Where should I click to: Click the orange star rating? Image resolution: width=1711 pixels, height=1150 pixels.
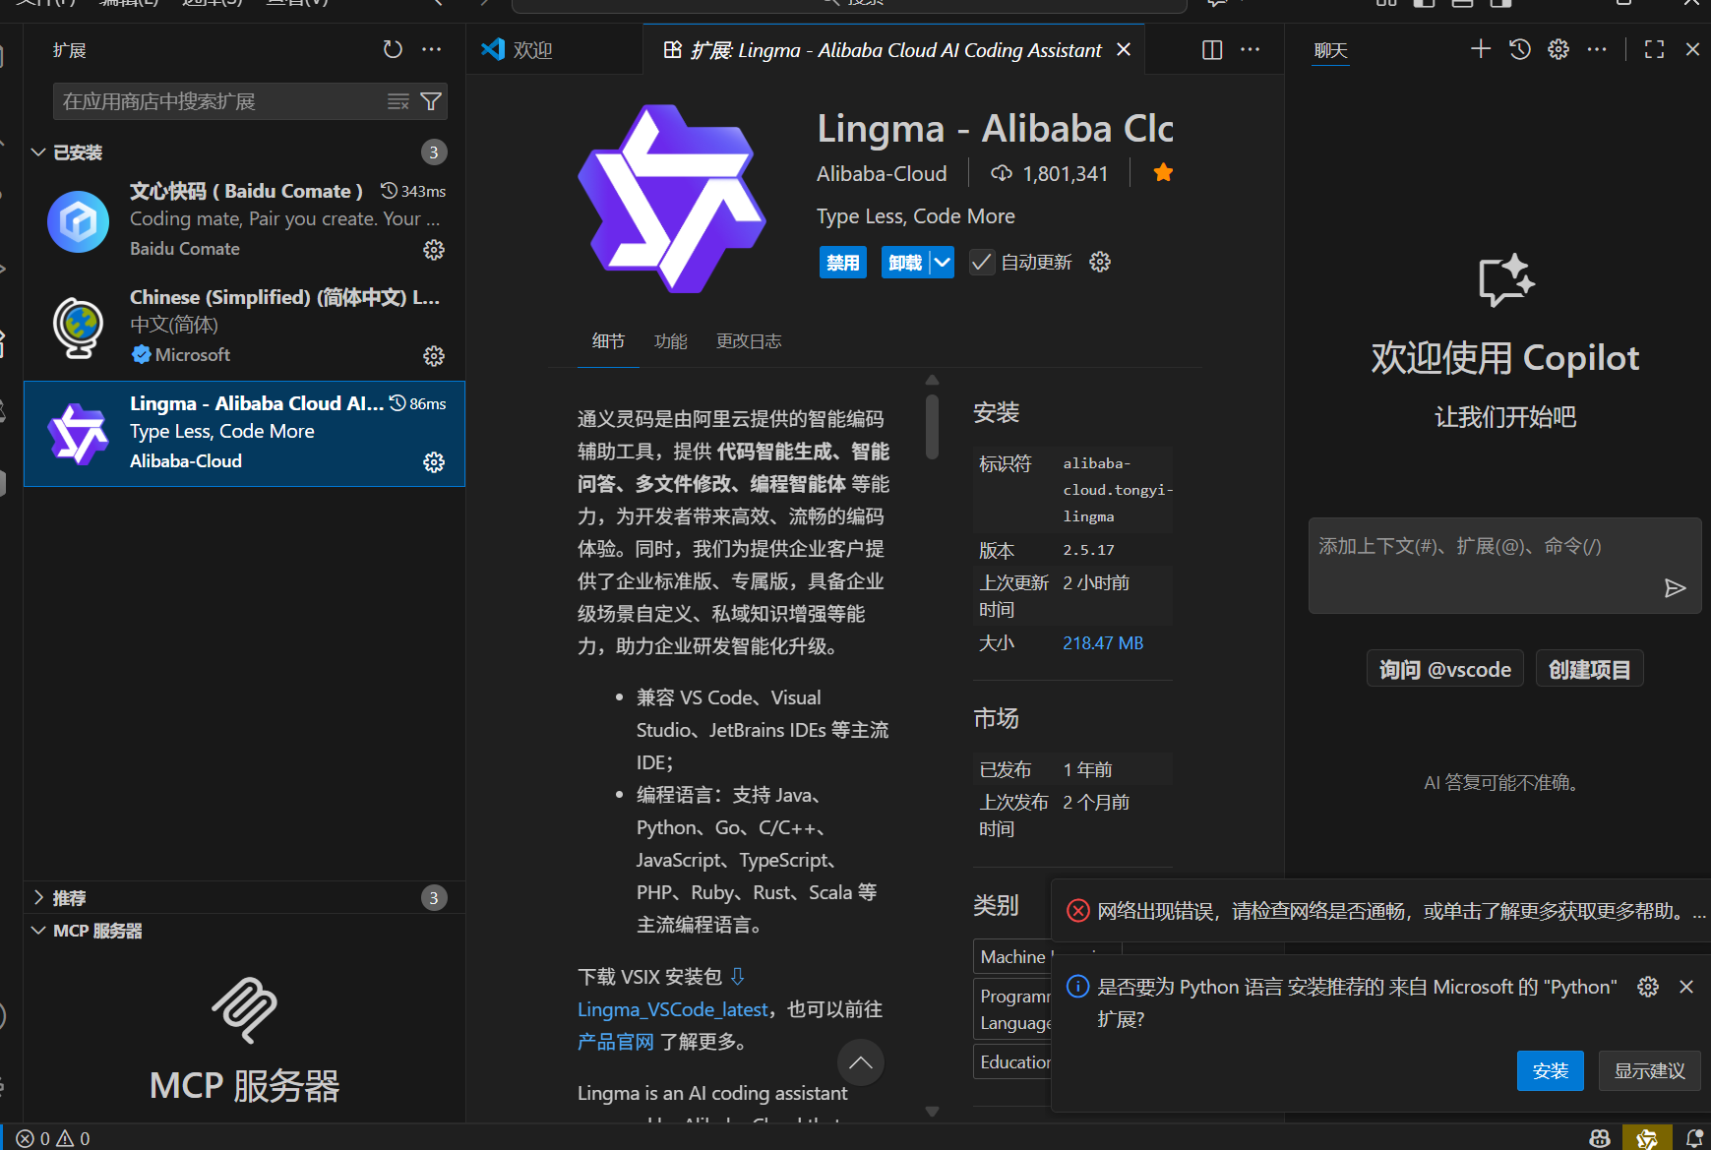point(1163,173)
